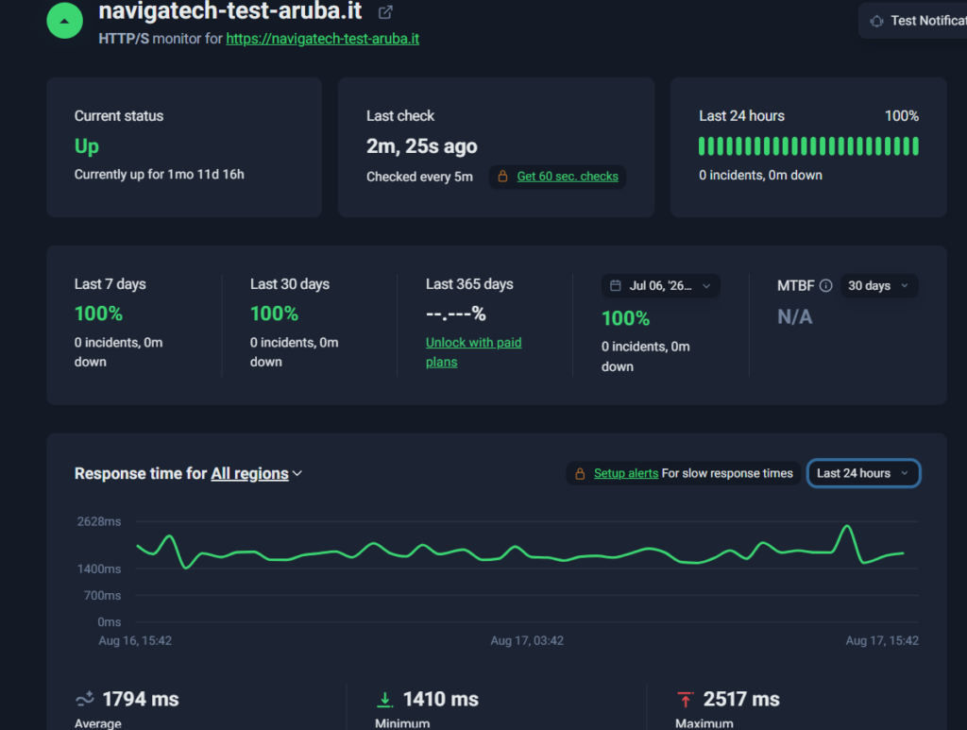Click the 700ms y-axis label
Viewport: 967px width, 730px height.
(102, 596)
